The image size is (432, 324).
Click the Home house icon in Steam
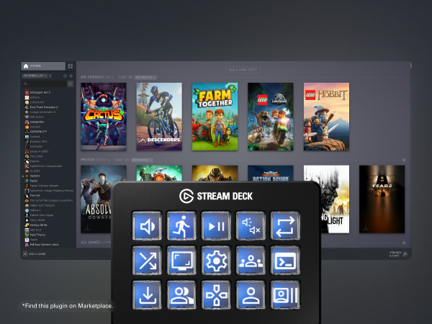26,66
